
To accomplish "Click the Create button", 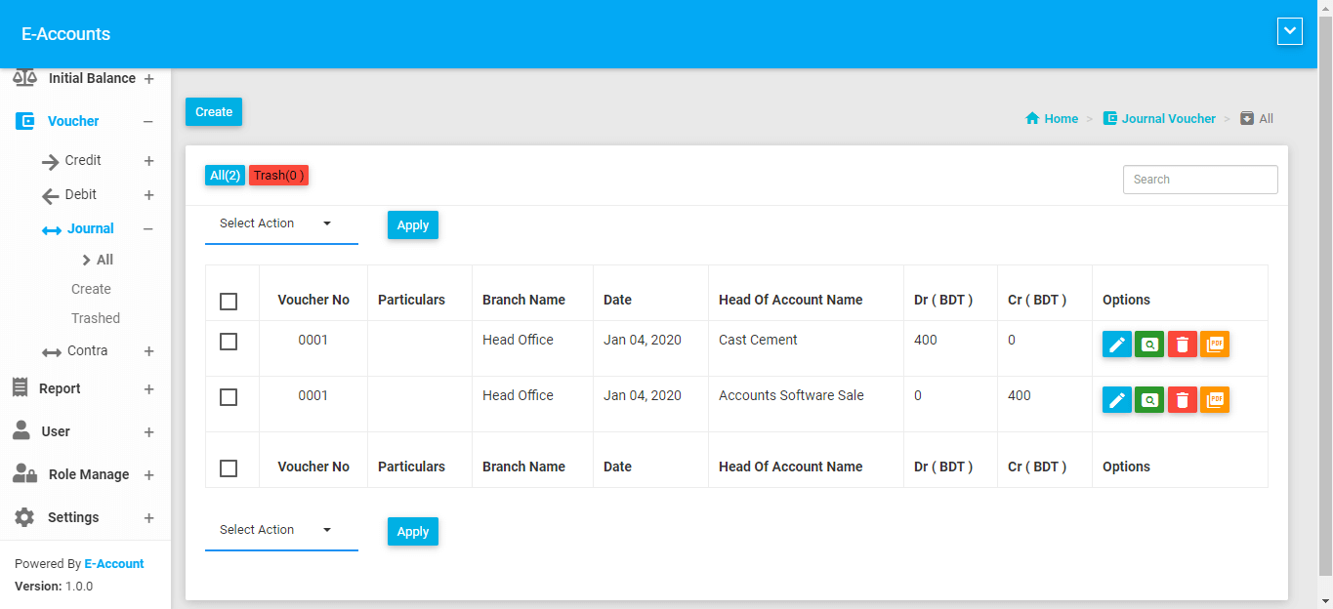I will (214, 112).
